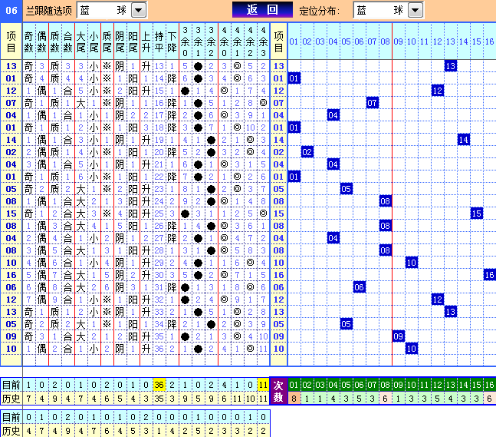
Task: Click the 4余0 column header
Action: (x=225, y=41)
